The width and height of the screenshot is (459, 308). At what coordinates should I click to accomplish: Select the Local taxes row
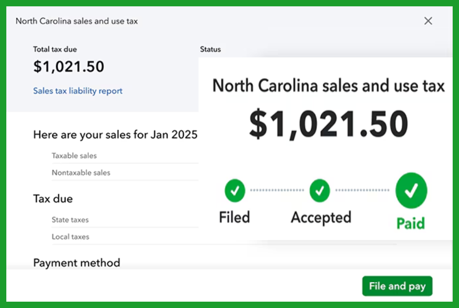click(x=125, y=237)
